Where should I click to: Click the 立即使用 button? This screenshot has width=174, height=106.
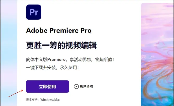coord(47,86)
